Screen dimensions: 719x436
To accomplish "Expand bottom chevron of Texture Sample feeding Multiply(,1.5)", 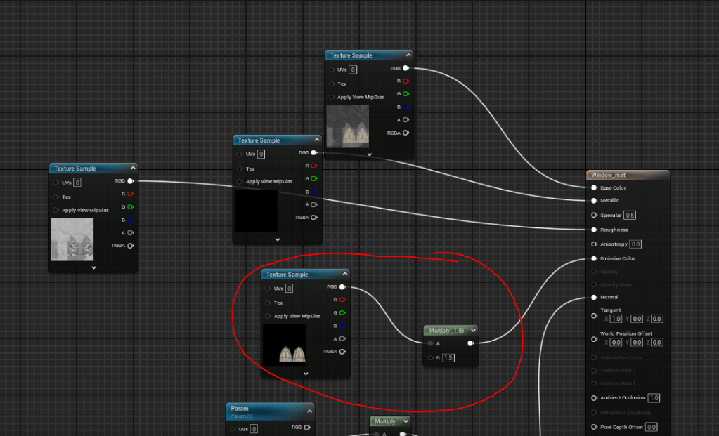I will pos(306,373).
